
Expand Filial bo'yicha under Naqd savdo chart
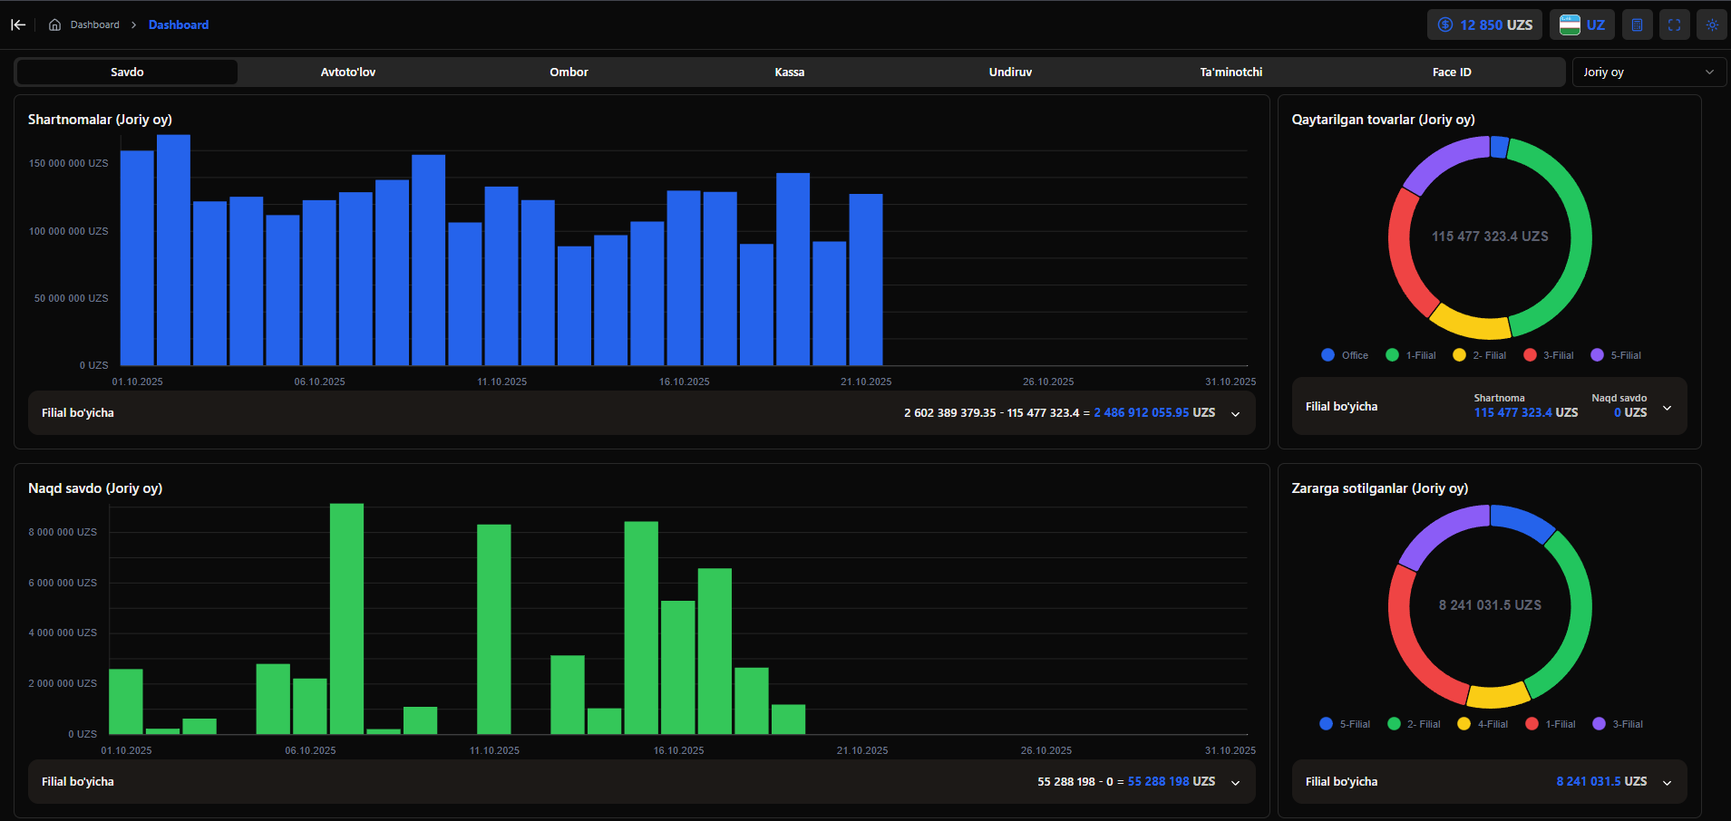(1235, 782)
